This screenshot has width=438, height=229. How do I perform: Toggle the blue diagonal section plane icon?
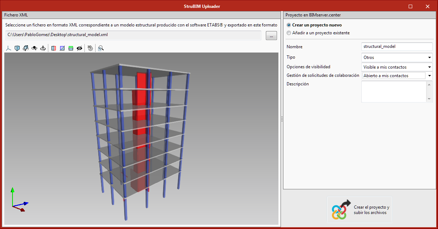pyautogui.click(x=62, y=48)
